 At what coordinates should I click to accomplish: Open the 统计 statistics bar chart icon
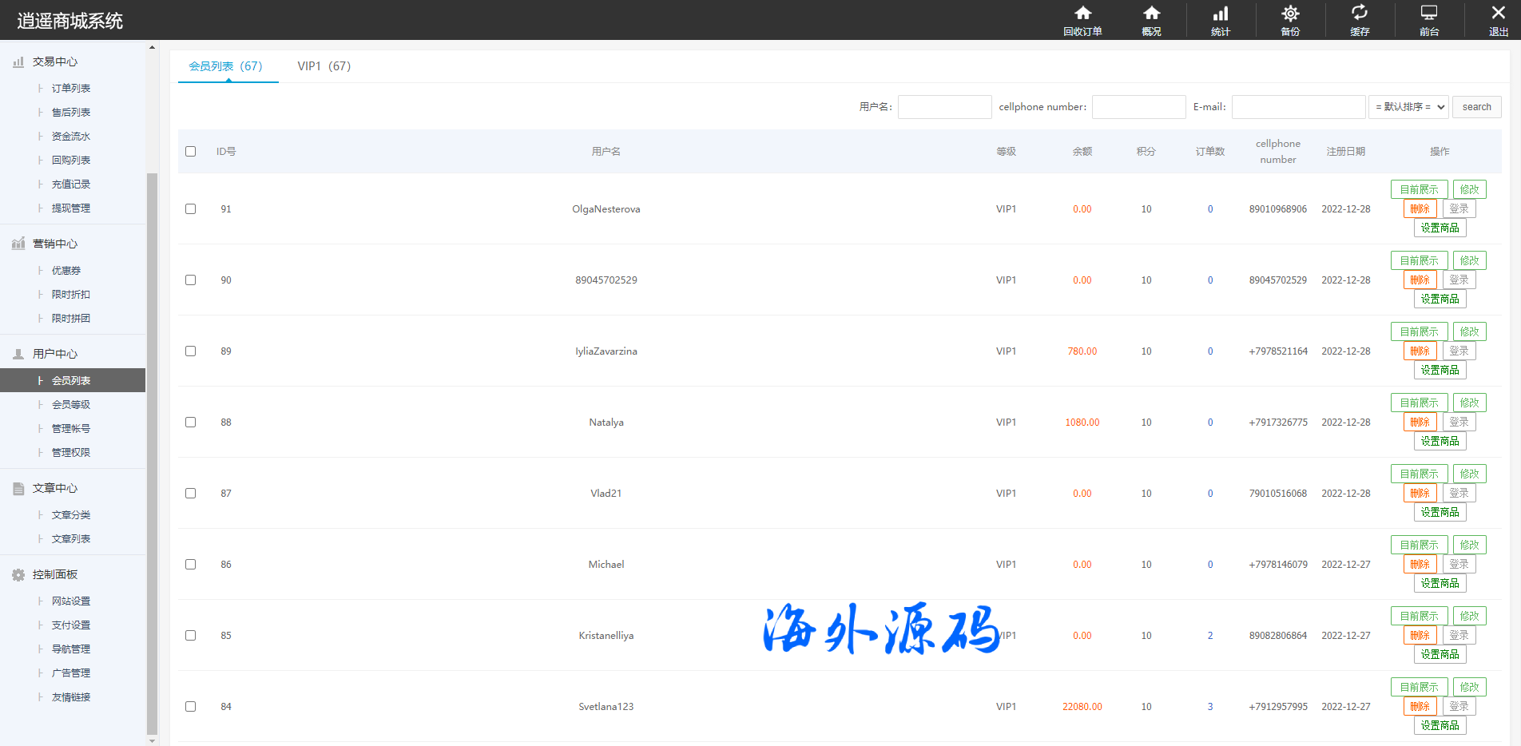1221,14
